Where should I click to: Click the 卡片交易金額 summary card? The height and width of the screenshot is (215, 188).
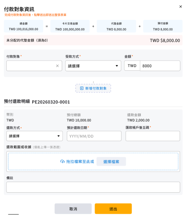tap(70, 26)
